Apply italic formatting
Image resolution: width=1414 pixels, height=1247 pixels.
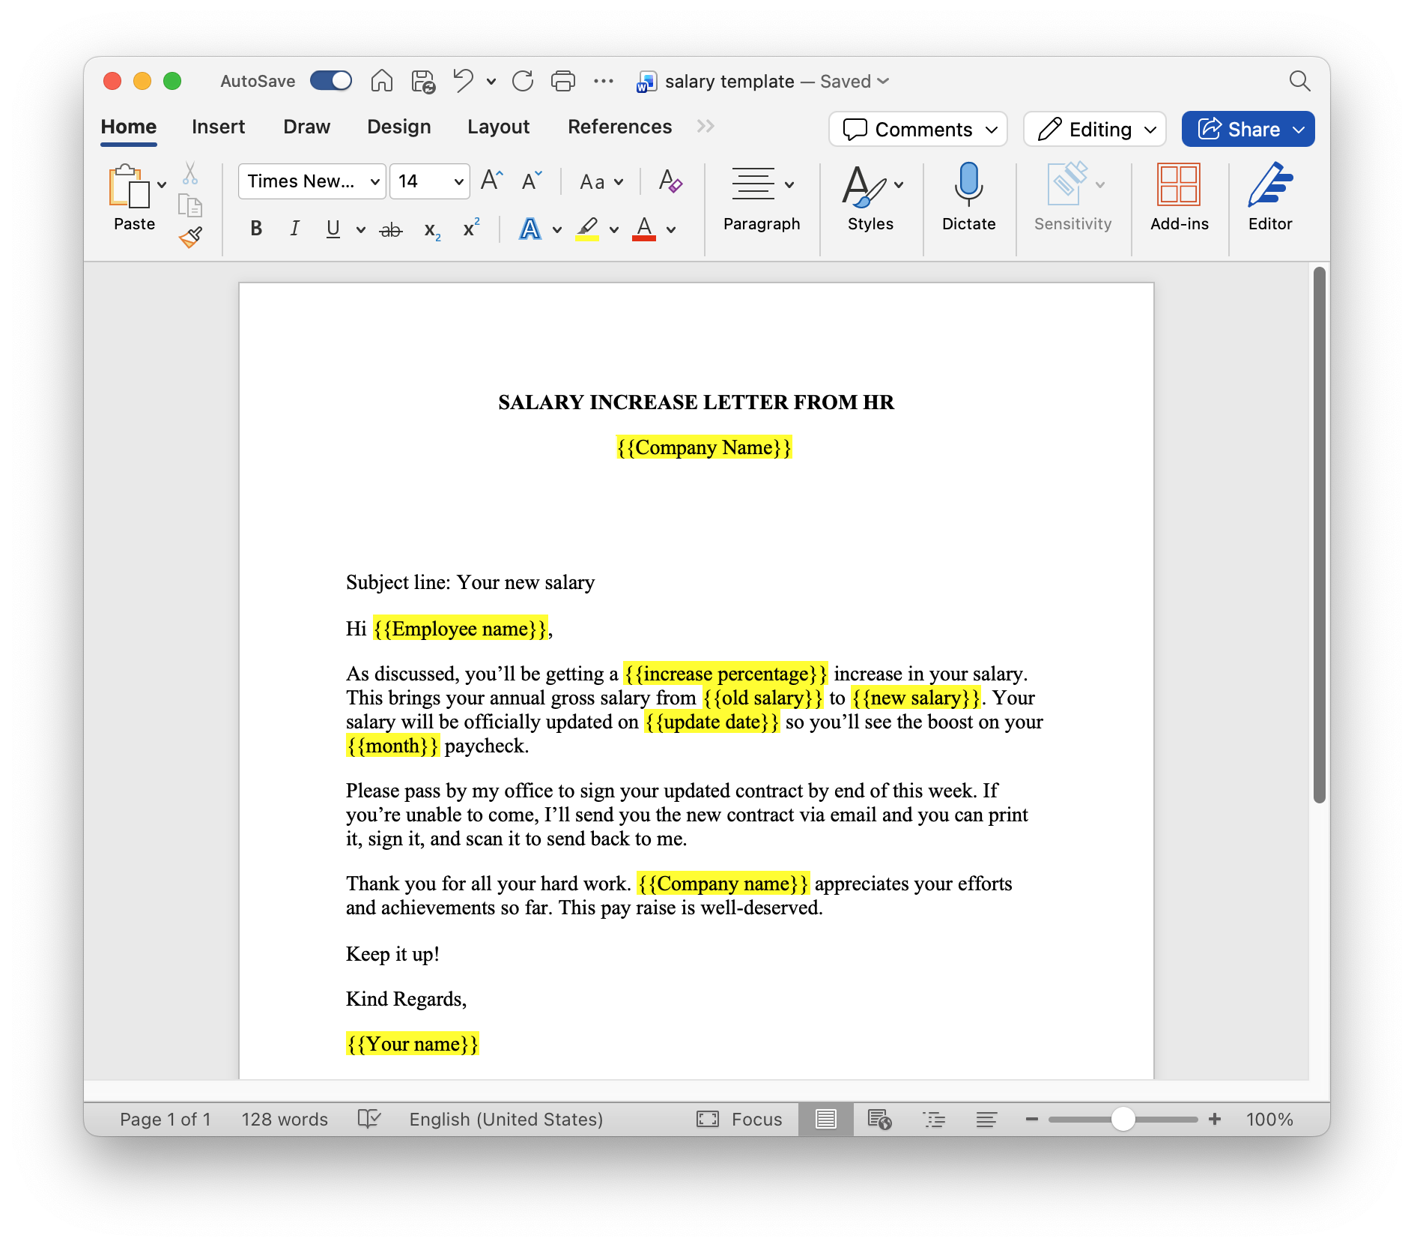(x=294, y=229)
